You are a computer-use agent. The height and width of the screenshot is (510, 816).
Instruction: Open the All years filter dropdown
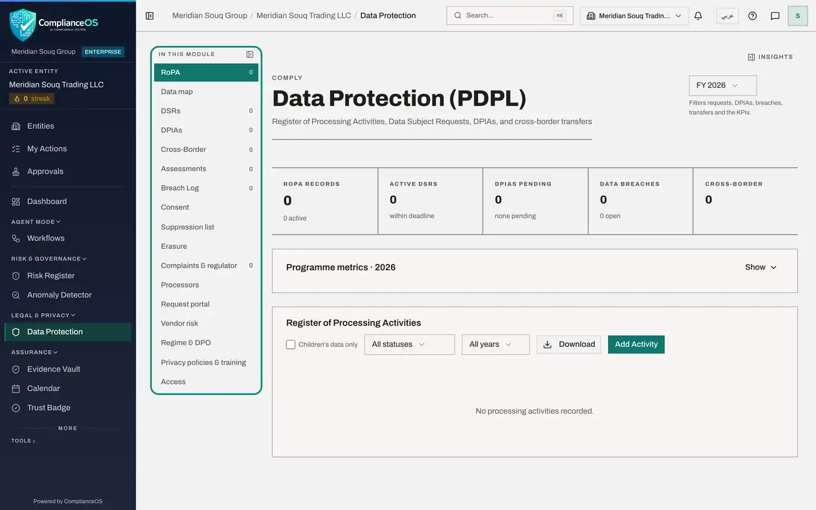pyautogui.click(x=495, y=344)
